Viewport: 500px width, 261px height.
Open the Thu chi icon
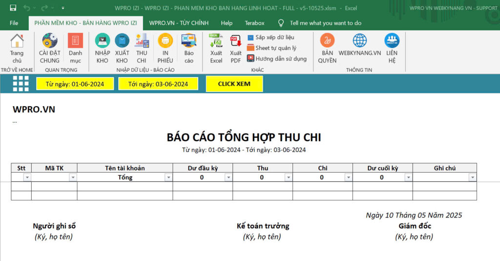click(142, 41)
